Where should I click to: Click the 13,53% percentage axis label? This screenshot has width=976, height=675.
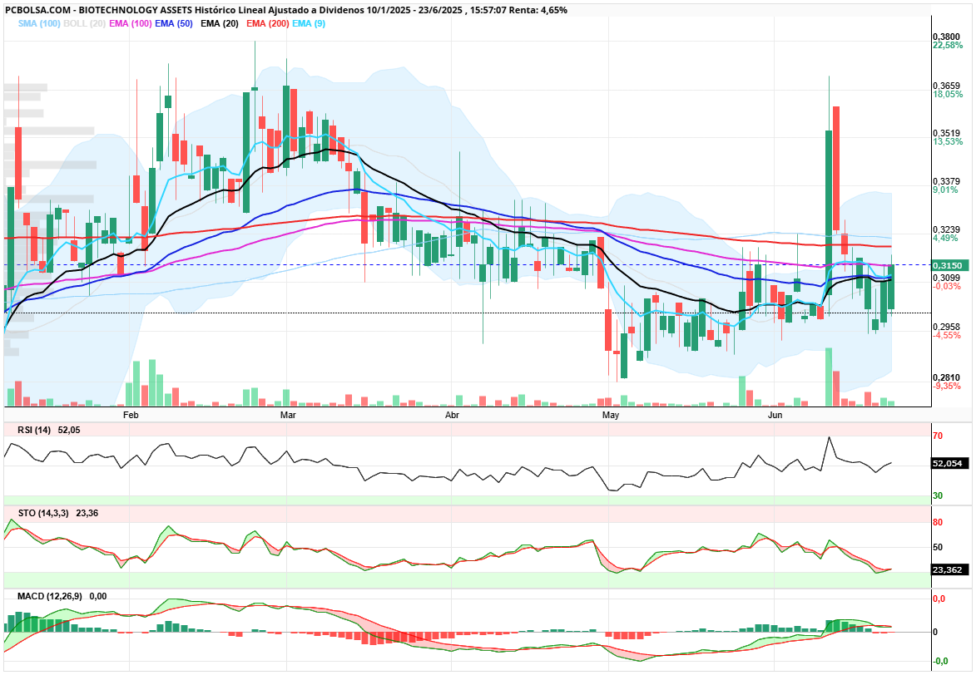(x=948, y=141)
